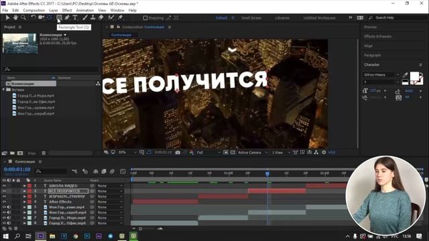Select the Pan Behind anchor point tool
The image size is (429, 241).
[50, 17]
